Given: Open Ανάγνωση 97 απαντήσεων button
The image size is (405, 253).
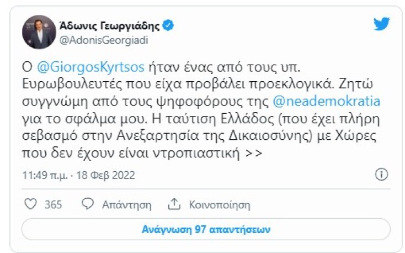Looking at the screenshot, I should [206, 229].
